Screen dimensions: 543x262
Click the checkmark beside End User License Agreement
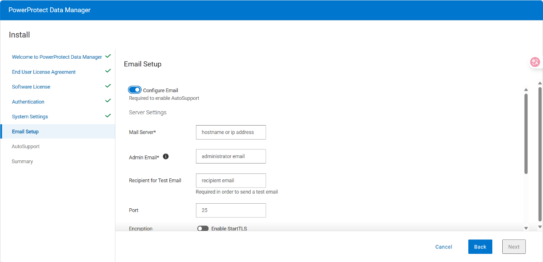pyautogui.click(x=108, y=71)
